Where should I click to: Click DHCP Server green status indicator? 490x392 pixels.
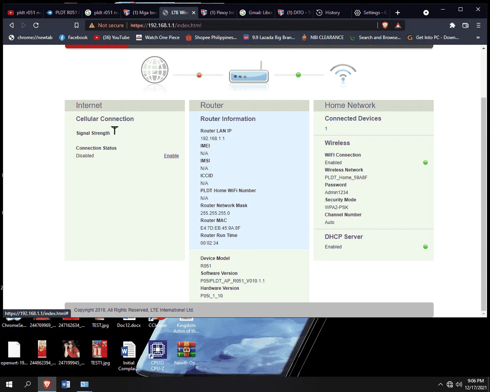[x=425, y=247]
